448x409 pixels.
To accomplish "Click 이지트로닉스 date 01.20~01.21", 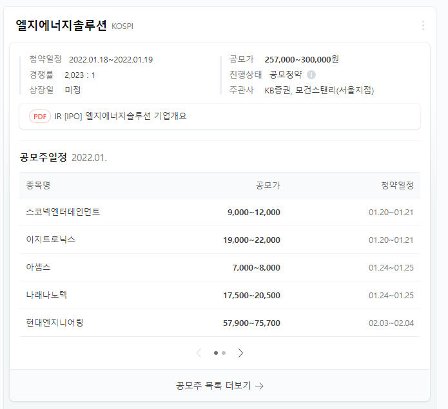I will (x=391, y=240).
